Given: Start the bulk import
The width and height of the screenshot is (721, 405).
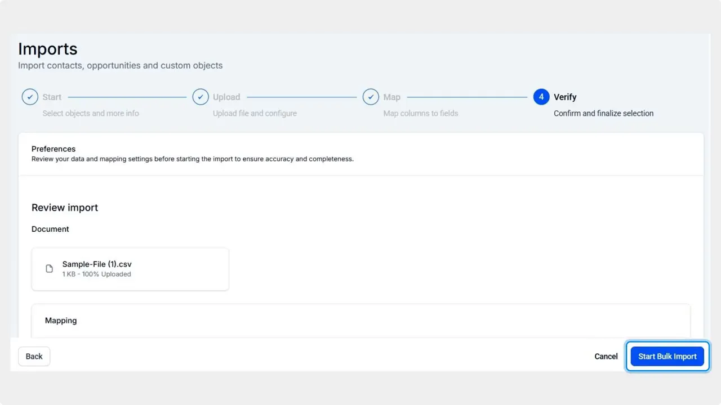Looking at the screenshot, I should click(x=667, y=356).
